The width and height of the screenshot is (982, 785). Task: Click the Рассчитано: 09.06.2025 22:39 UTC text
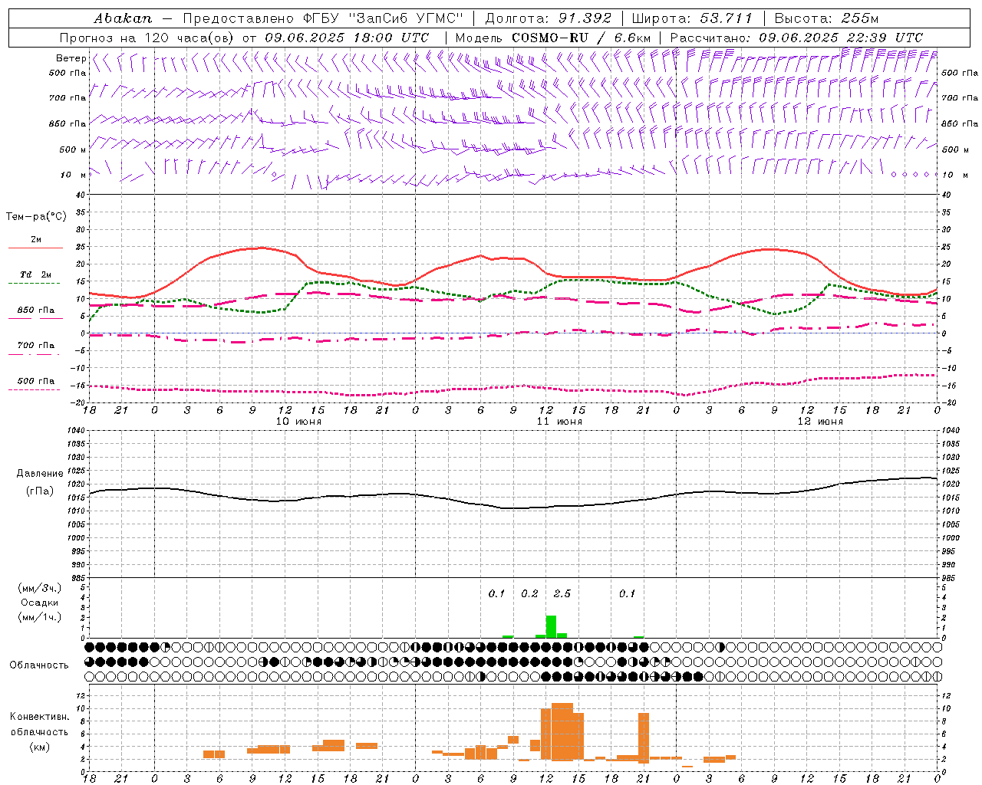796,38
